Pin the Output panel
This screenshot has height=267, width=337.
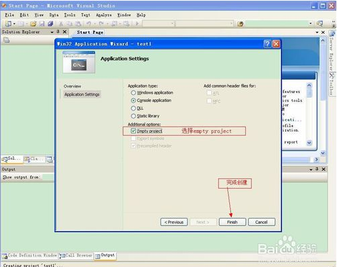pyautogui.click(x=317, y=169)
